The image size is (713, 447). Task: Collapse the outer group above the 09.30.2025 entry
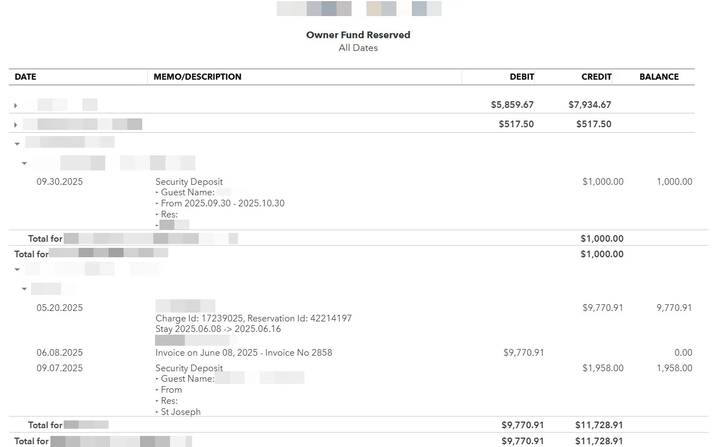pyautogui.click(x=17, y=144)
